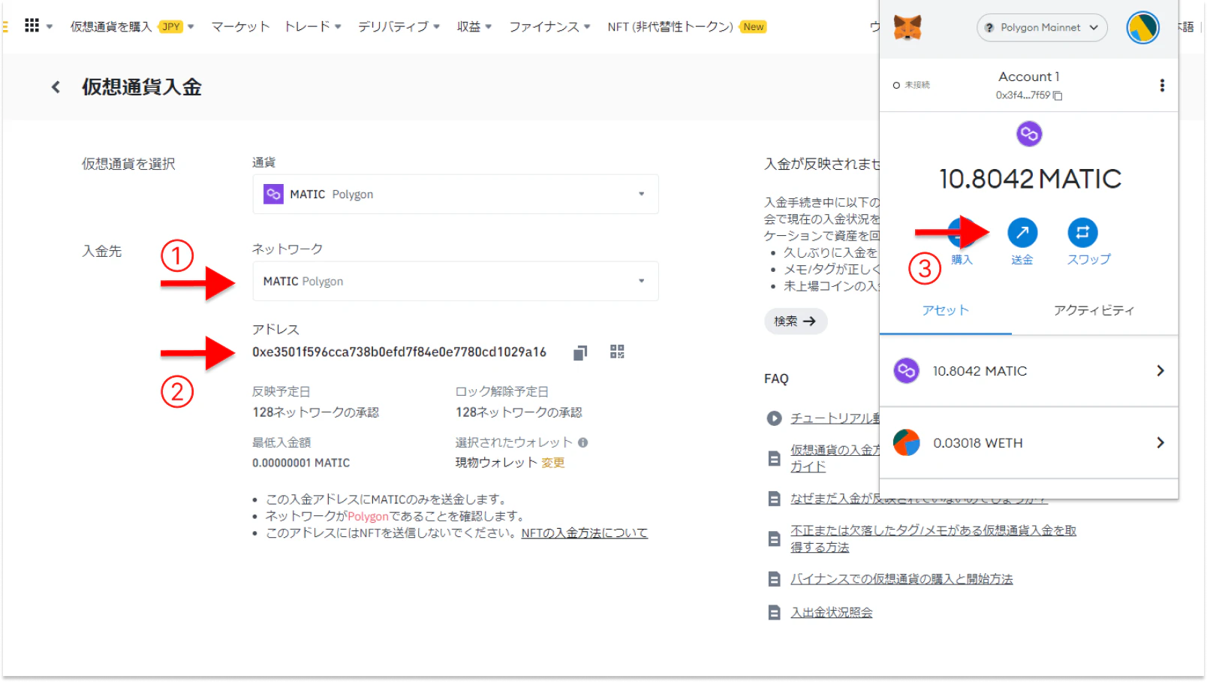Expand the 収益 menu

coord(474,27)
